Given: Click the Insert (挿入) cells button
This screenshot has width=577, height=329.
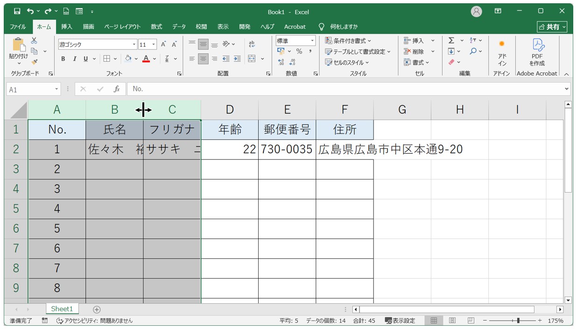Looking at the screenshot, I should tap(414, 41).
